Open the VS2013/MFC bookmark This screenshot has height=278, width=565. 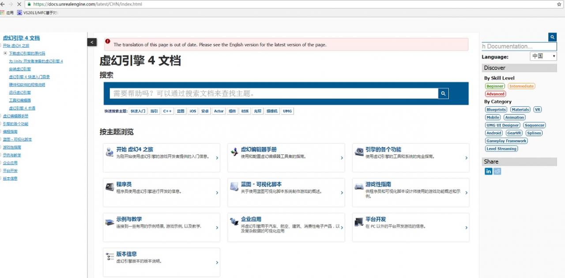click(38, 13)
